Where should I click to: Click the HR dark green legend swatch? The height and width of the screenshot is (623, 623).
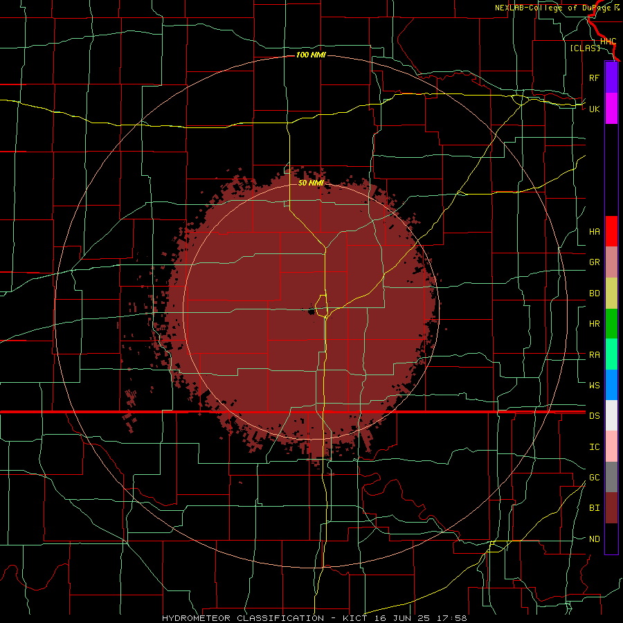tap(611, 323)
